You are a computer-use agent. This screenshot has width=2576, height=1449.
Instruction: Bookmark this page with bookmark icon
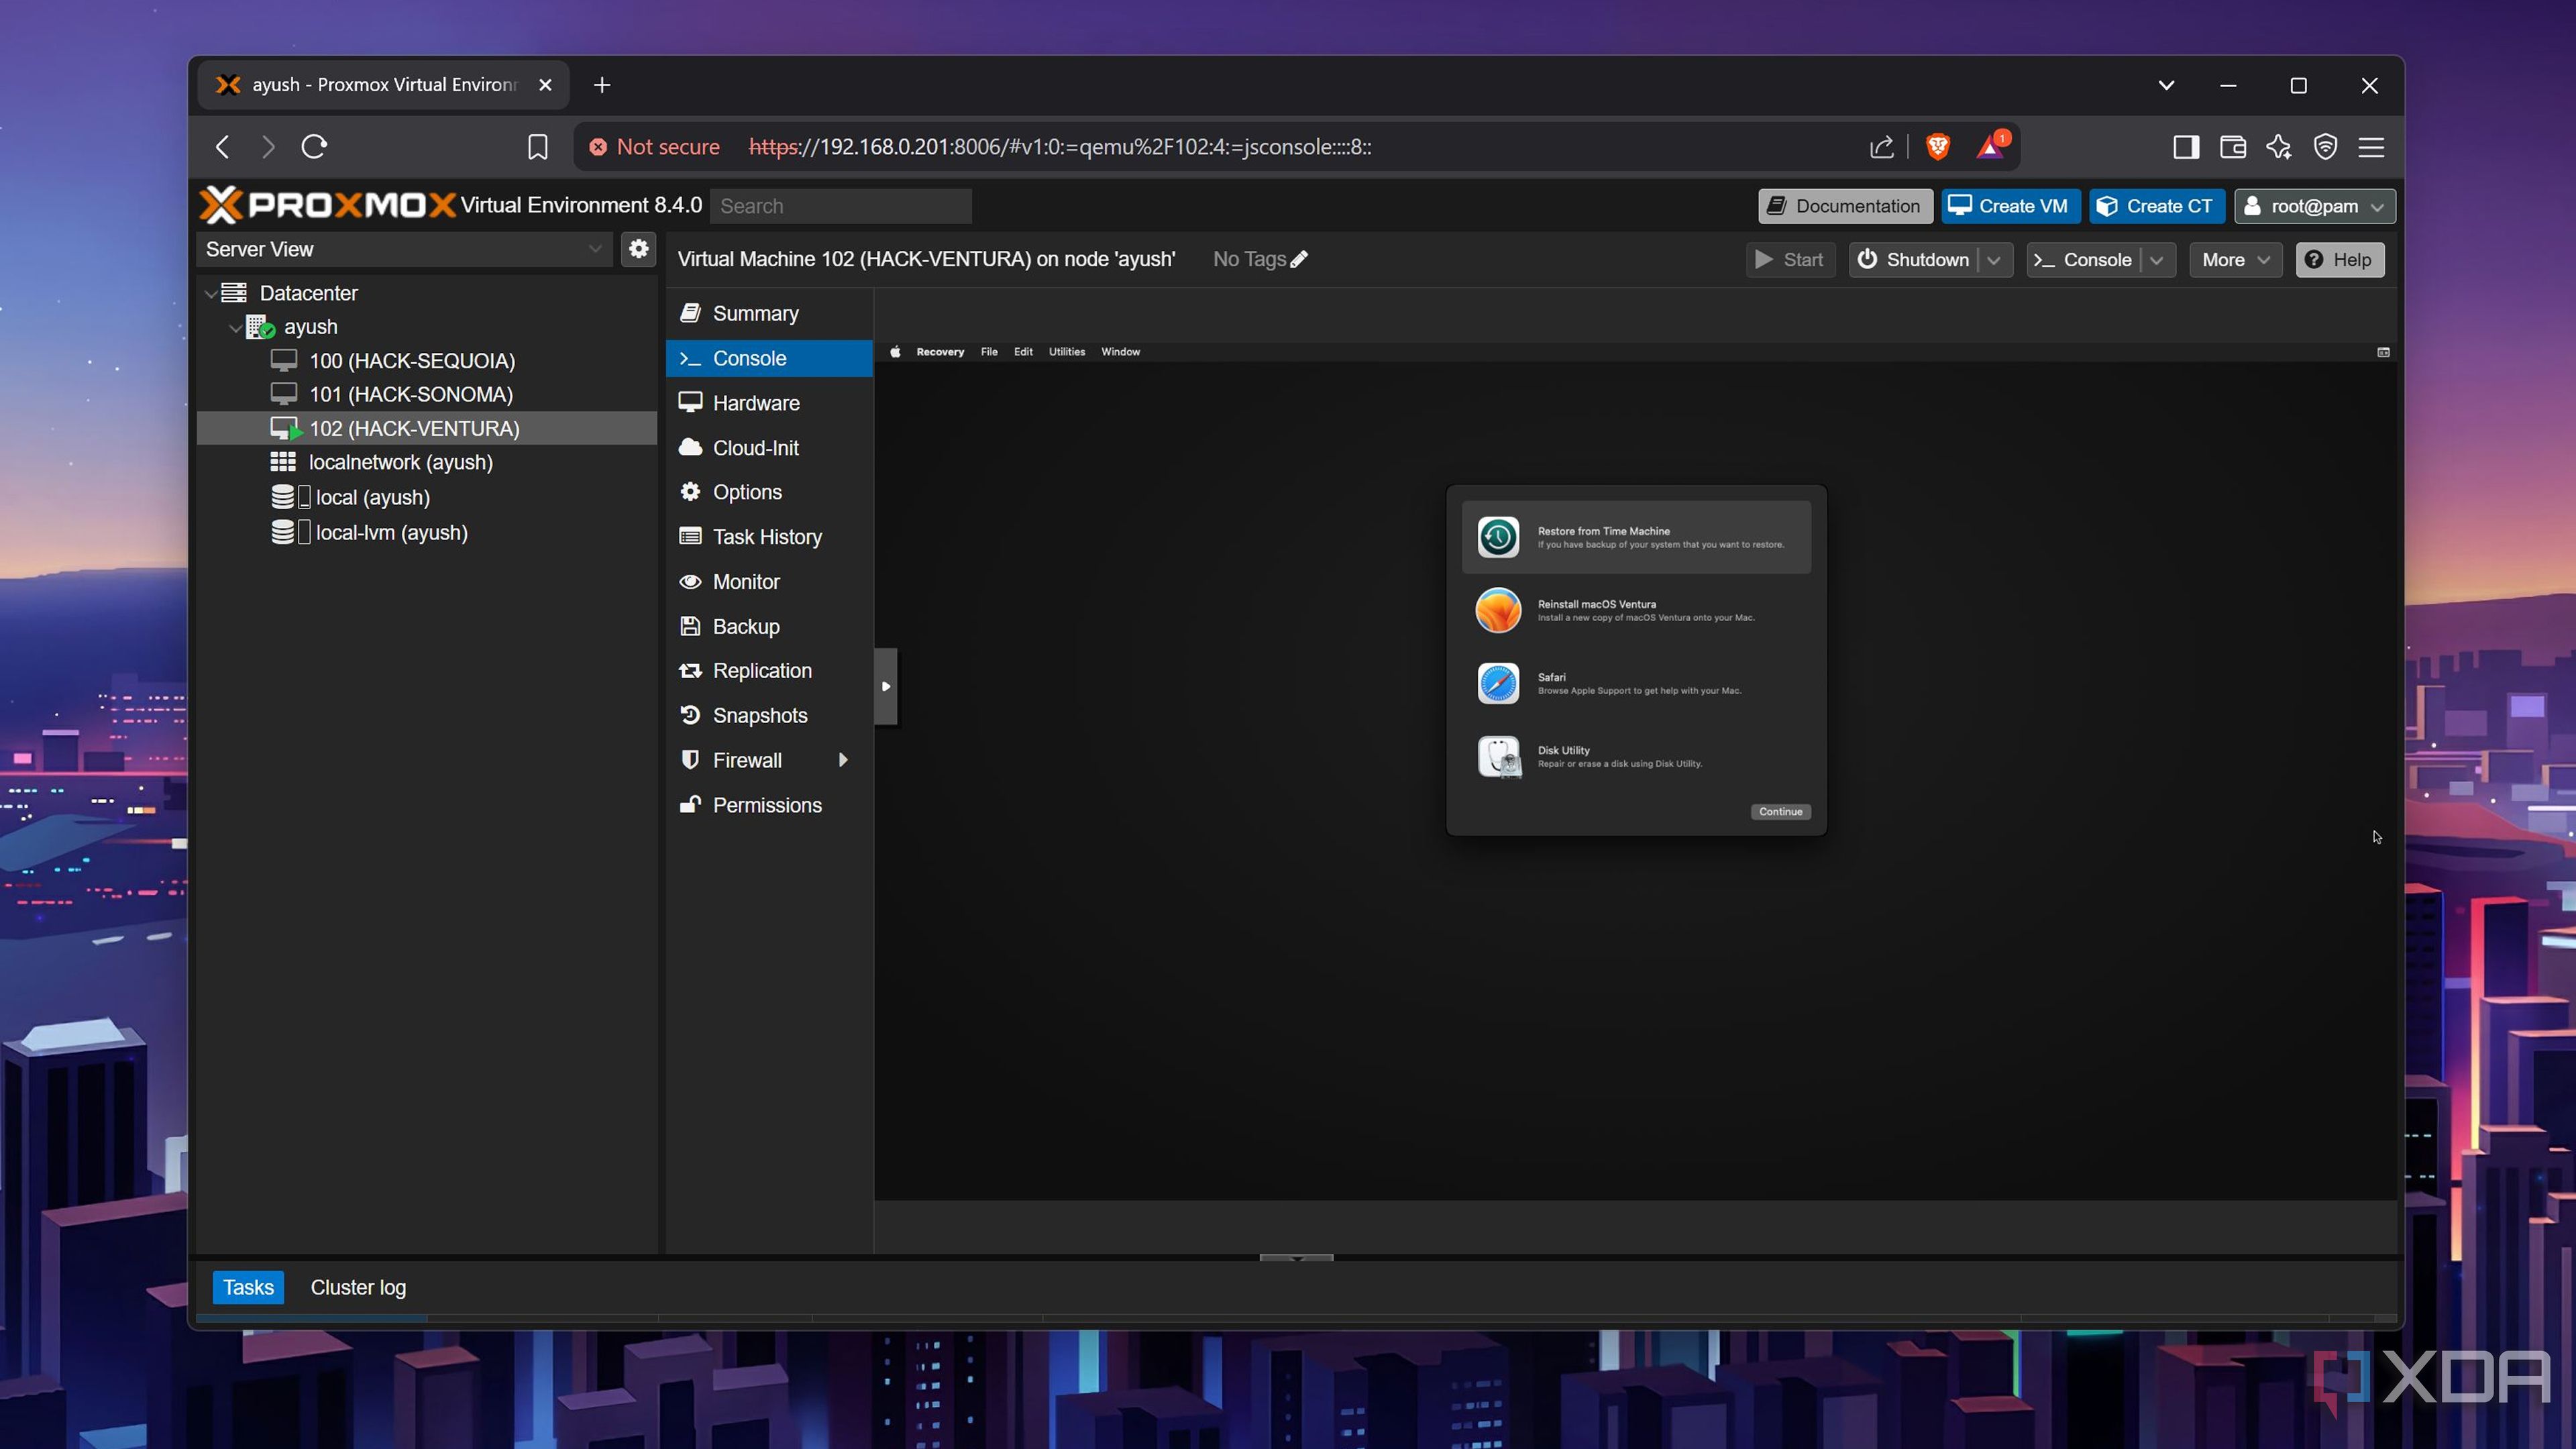[537, 147]
